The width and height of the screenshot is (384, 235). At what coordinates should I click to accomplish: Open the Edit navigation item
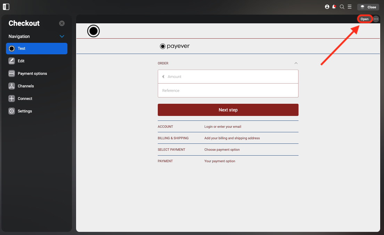36,61
